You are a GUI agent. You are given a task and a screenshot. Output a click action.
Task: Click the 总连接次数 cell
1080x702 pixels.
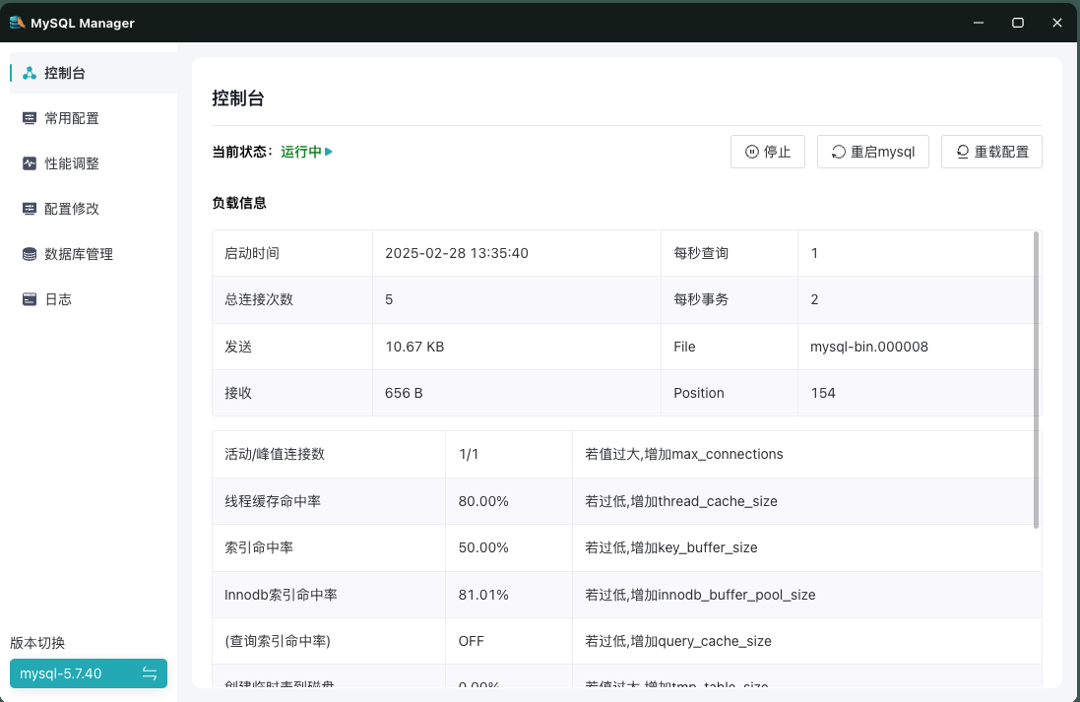[x=292, y=299]
